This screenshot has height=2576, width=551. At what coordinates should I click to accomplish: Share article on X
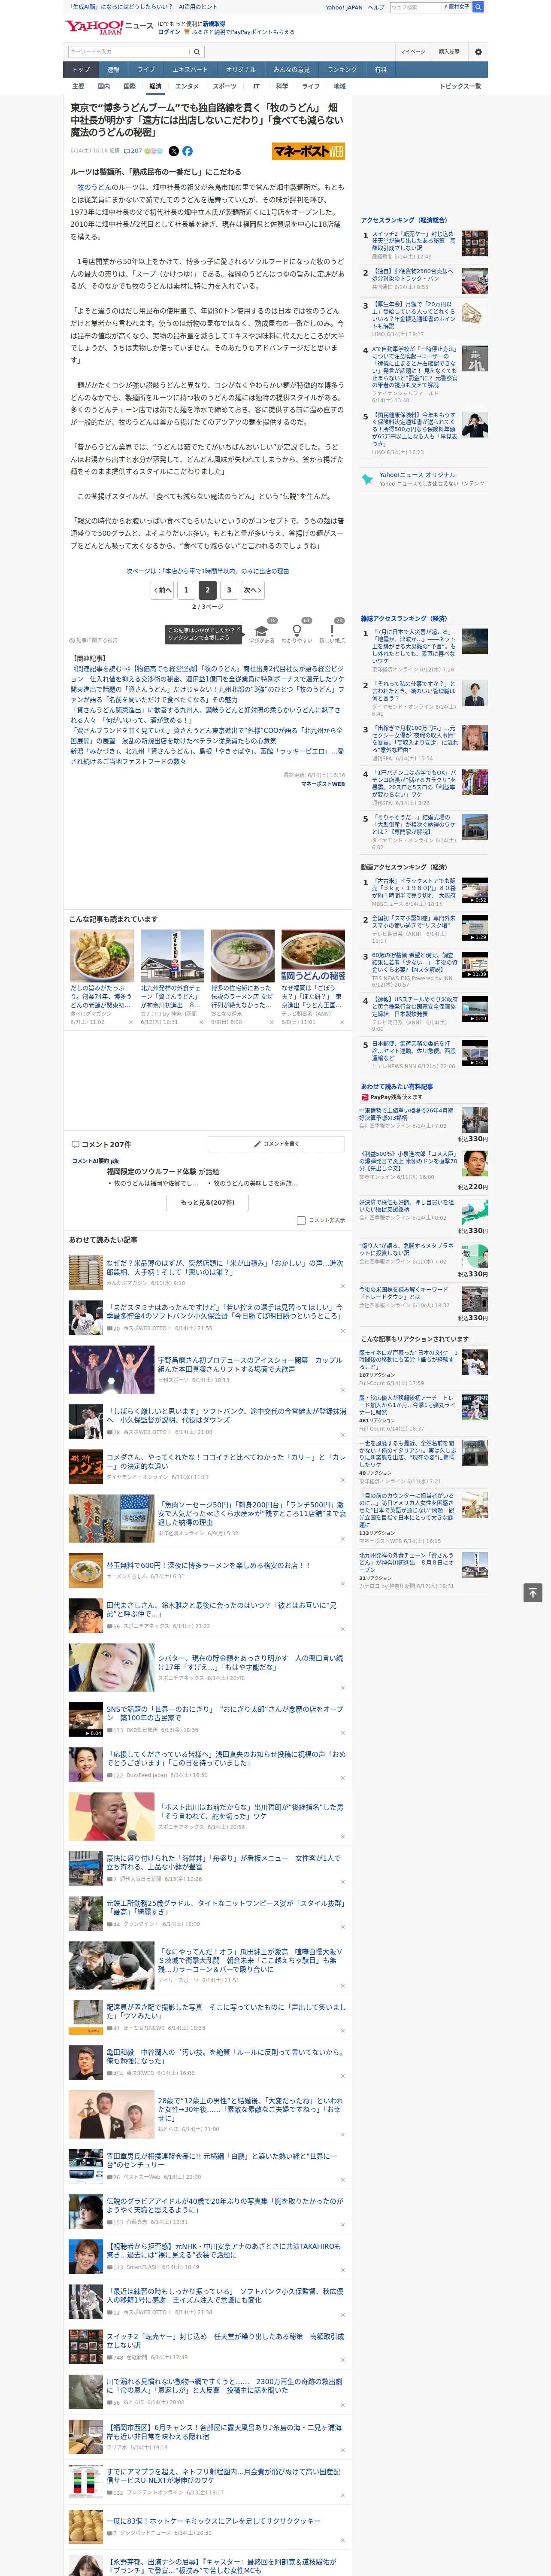[174, 151]
